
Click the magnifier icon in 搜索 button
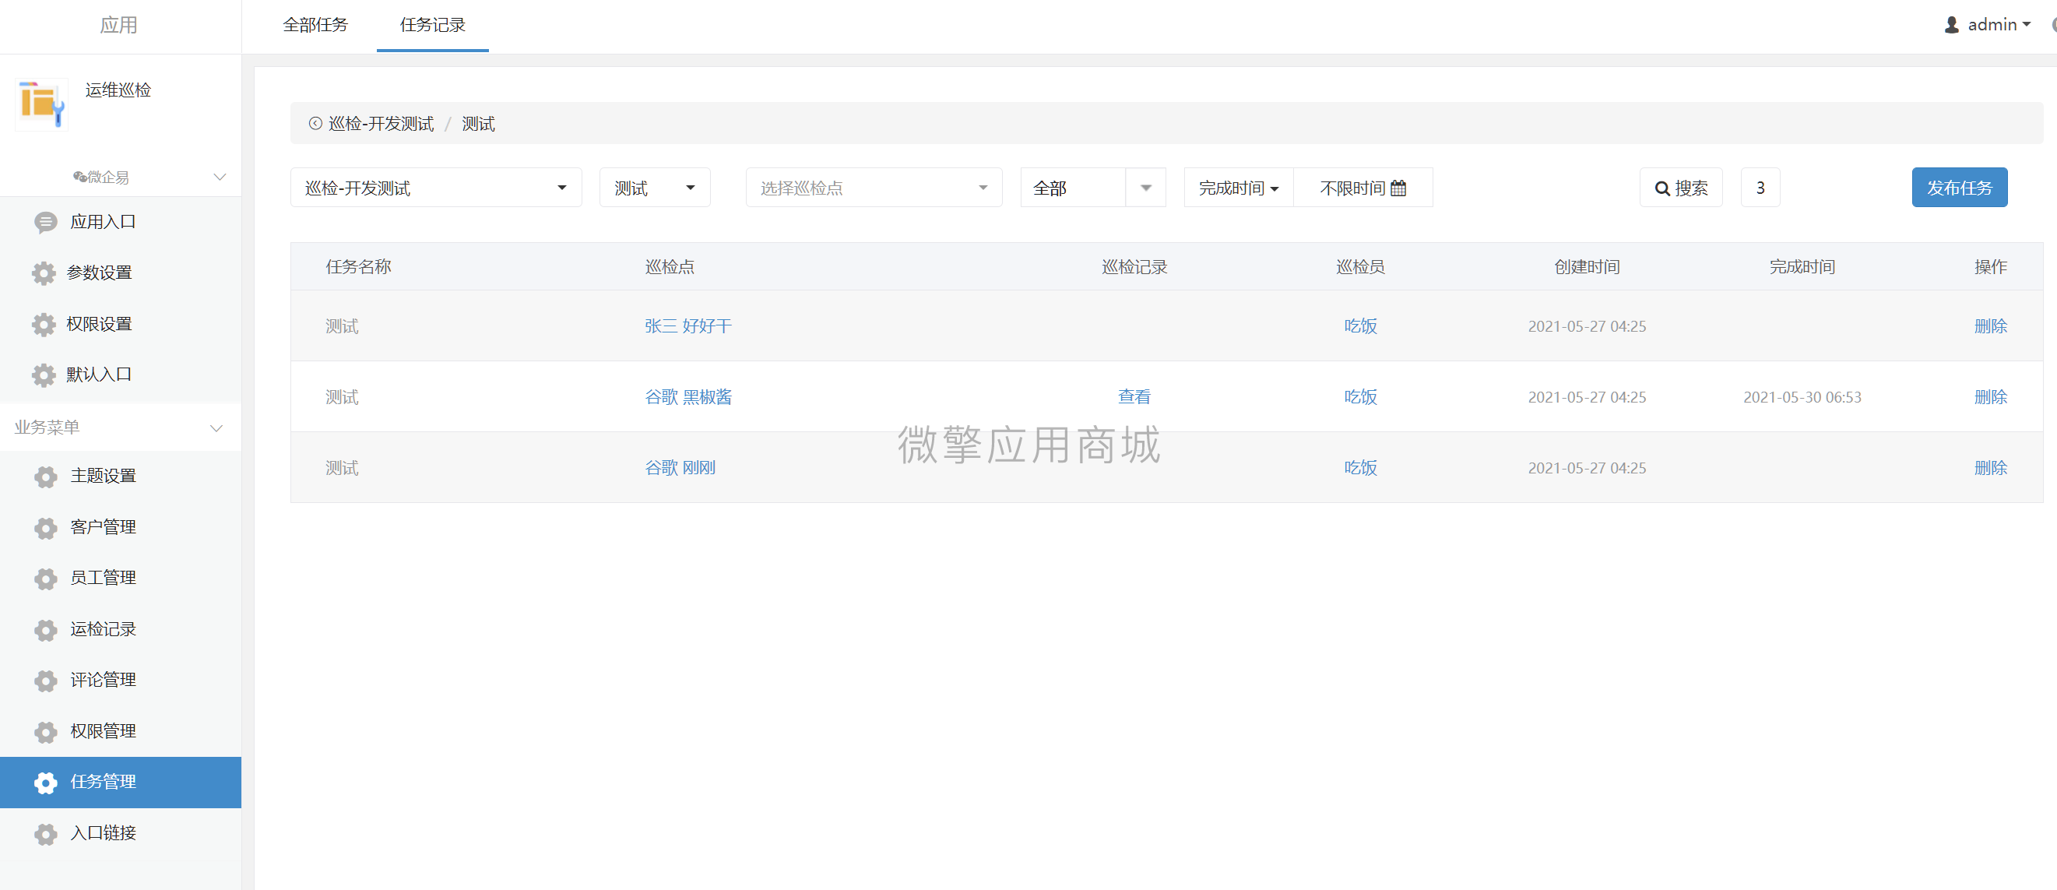[1662, 188]
